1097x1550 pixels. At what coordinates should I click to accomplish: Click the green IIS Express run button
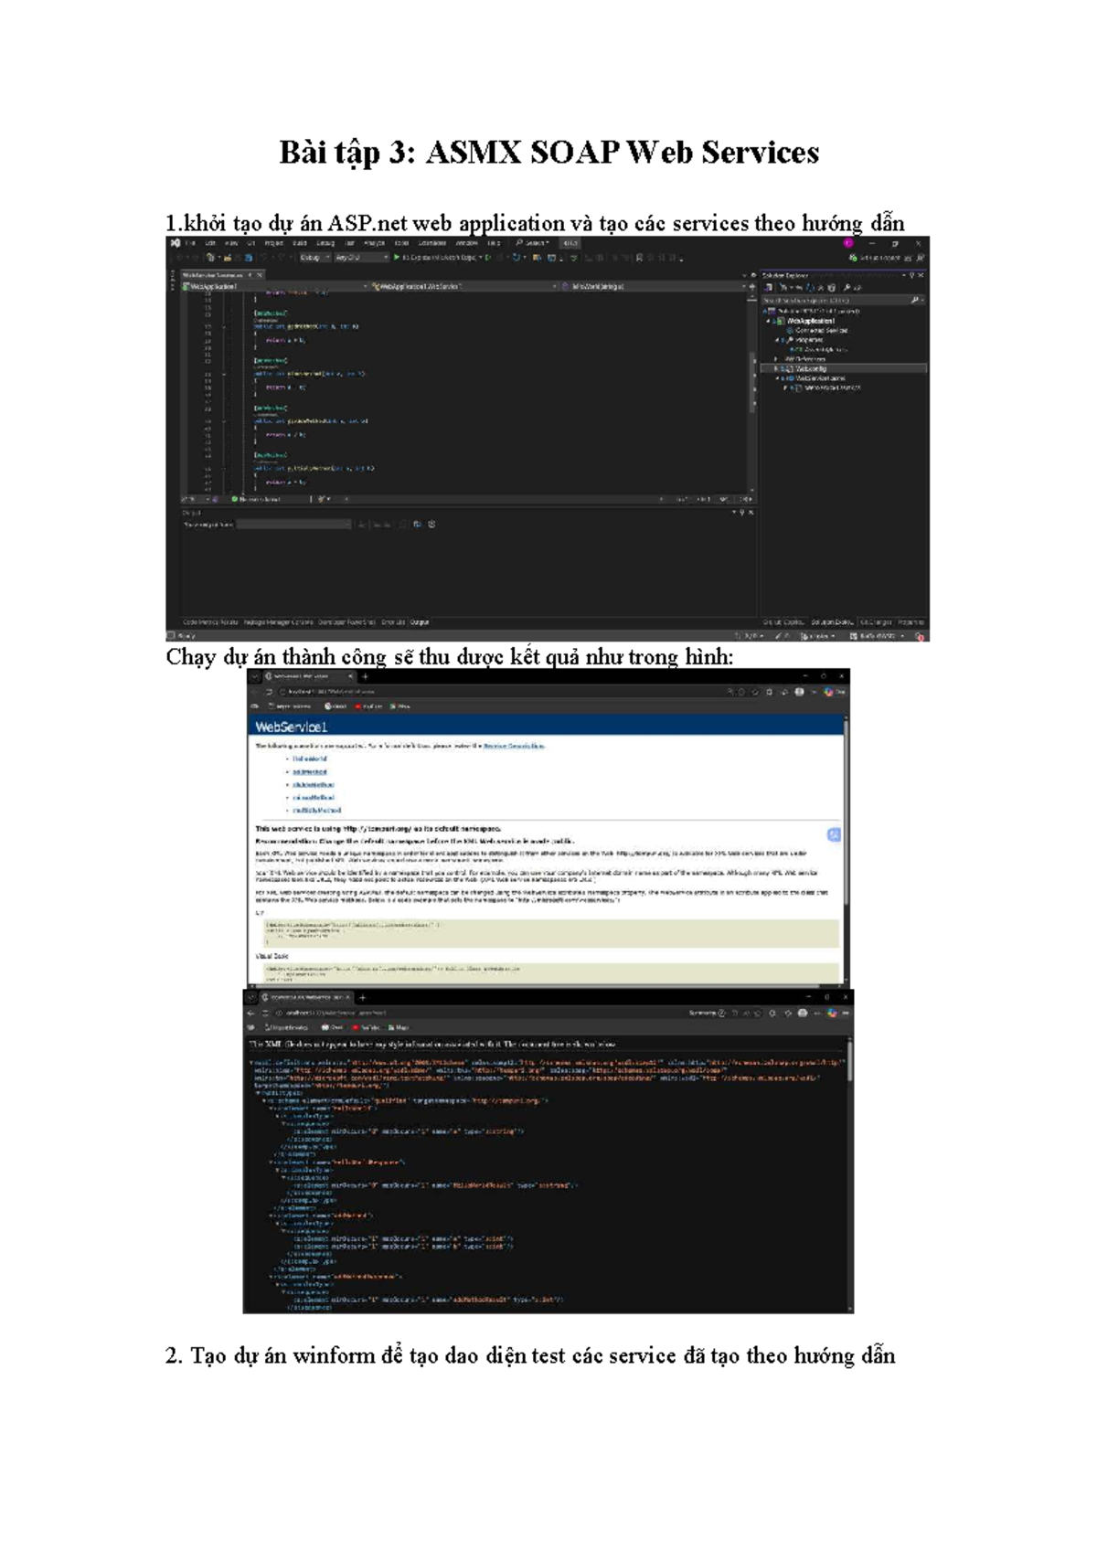[x=439, y=258]
